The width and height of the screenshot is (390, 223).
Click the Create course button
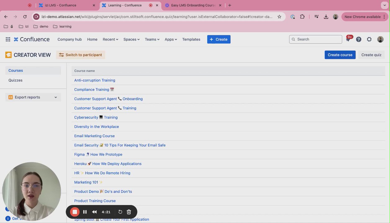(x=340, y=55)
